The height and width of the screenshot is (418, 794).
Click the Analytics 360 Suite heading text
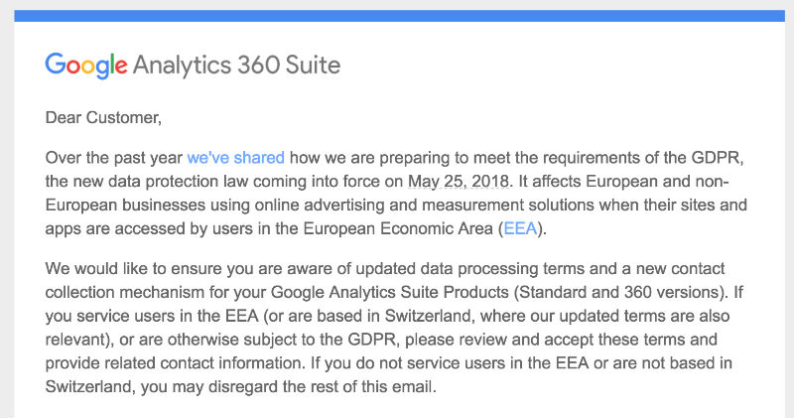click(x=236, y=66)
